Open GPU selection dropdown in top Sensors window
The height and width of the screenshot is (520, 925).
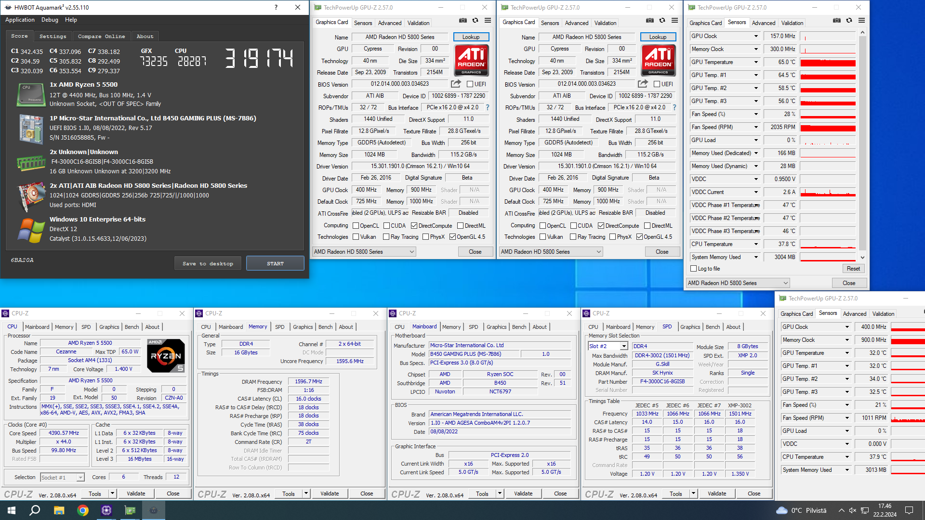coord(738,283)
